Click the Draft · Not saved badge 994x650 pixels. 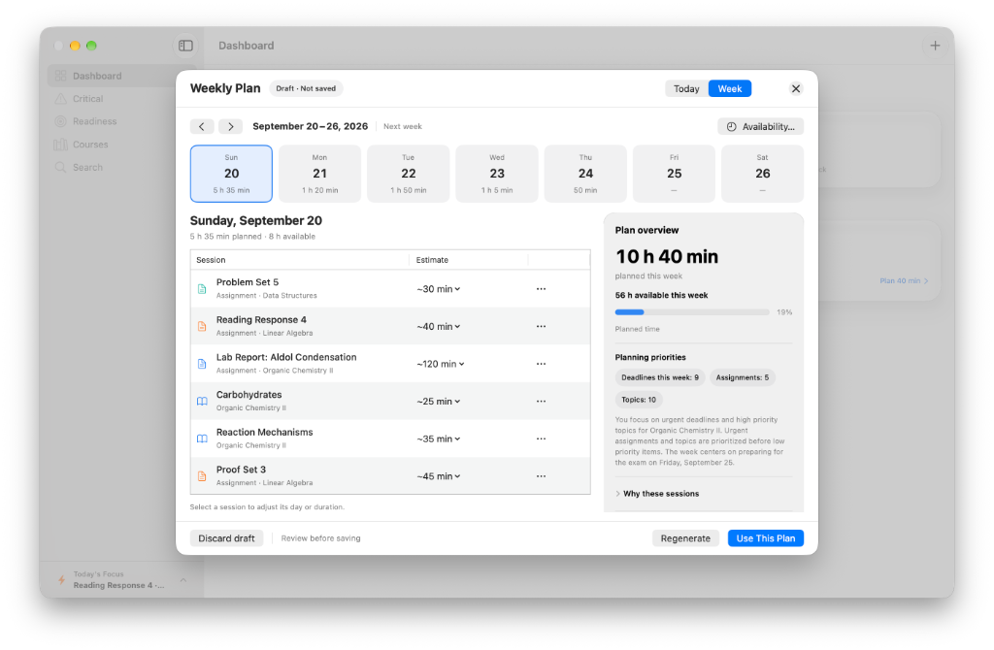(x=306, y=88)
